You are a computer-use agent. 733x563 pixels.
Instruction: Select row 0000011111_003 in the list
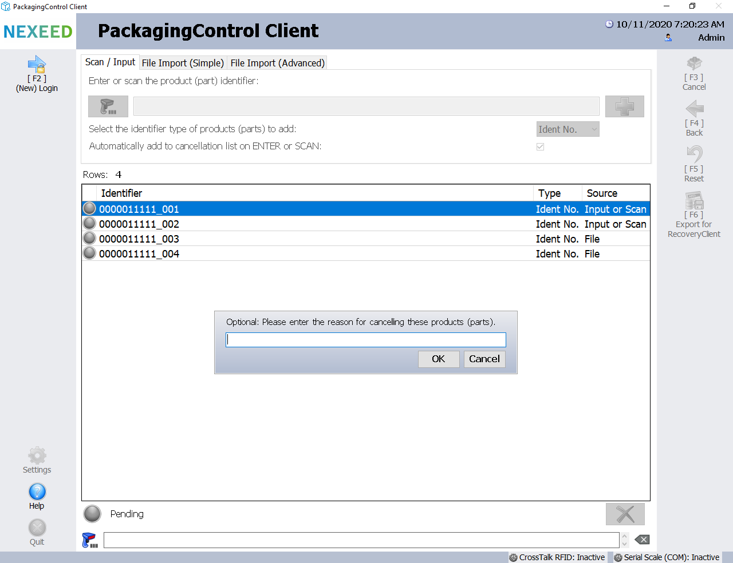tap(139, 239)
